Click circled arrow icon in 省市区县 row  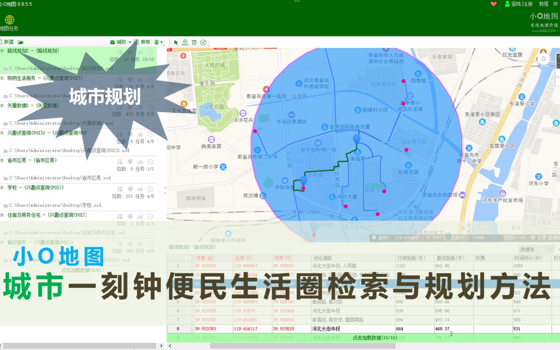pos(150,162)
